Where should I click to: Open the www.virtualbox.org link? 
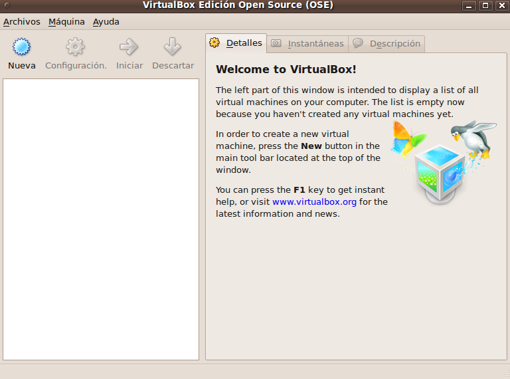(x=314, y=202)
